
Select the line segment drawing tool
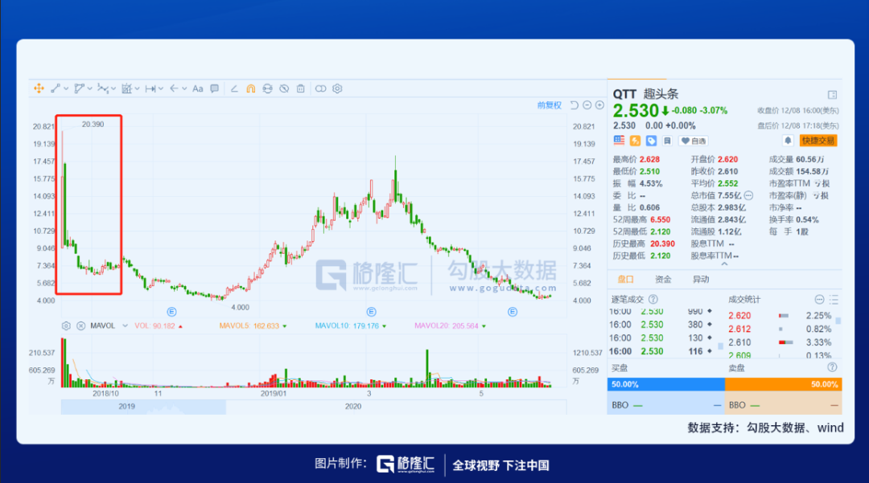click(56, 88)
